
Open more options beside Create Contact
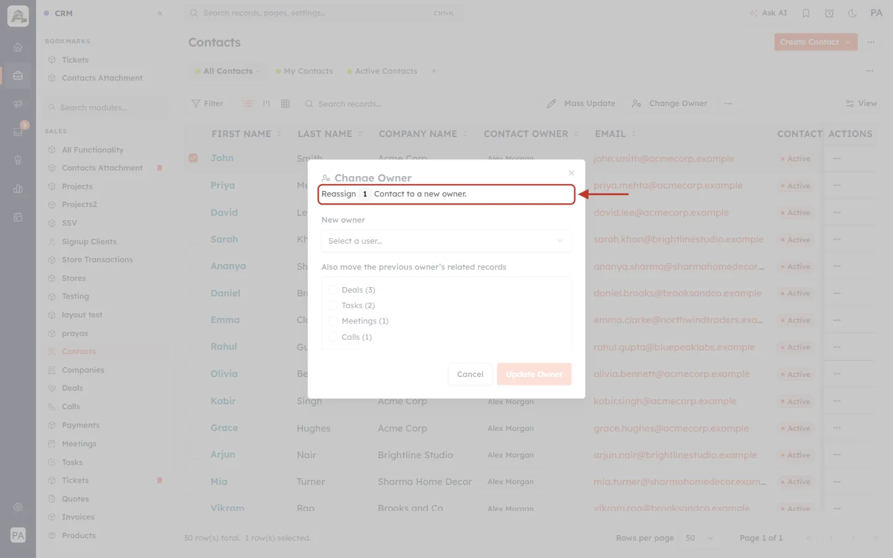coord(871,42)
